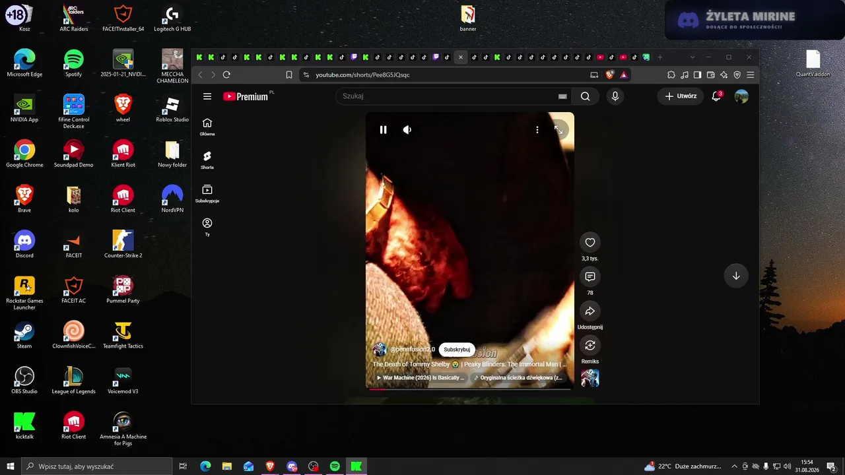This screenshot has width=845, height=475.
Task: View site information next to the URL
Action: 306,75
